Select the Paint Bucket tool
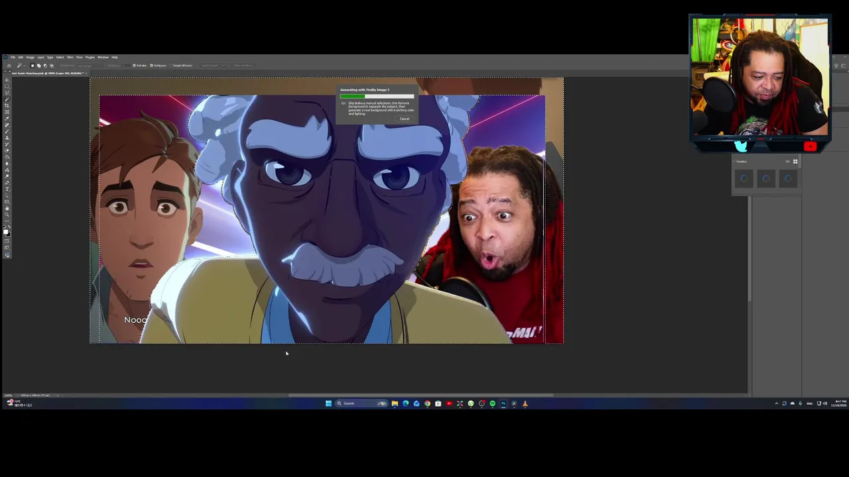 7,156
